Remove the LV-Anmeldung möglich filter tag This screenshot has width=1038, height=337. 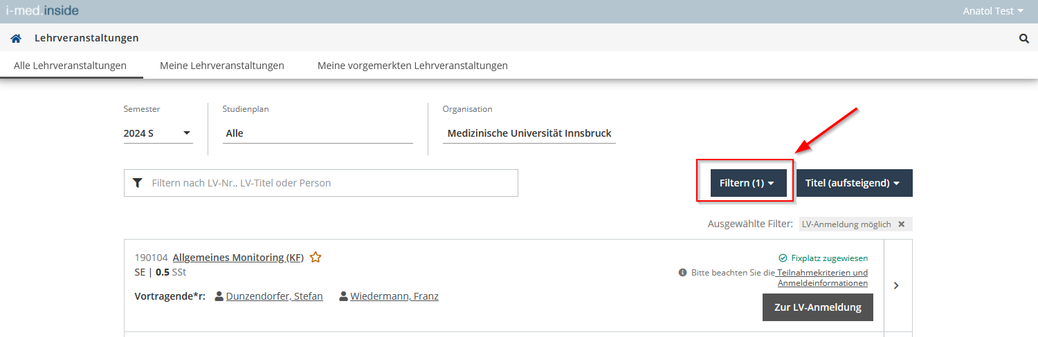(901, 224)
